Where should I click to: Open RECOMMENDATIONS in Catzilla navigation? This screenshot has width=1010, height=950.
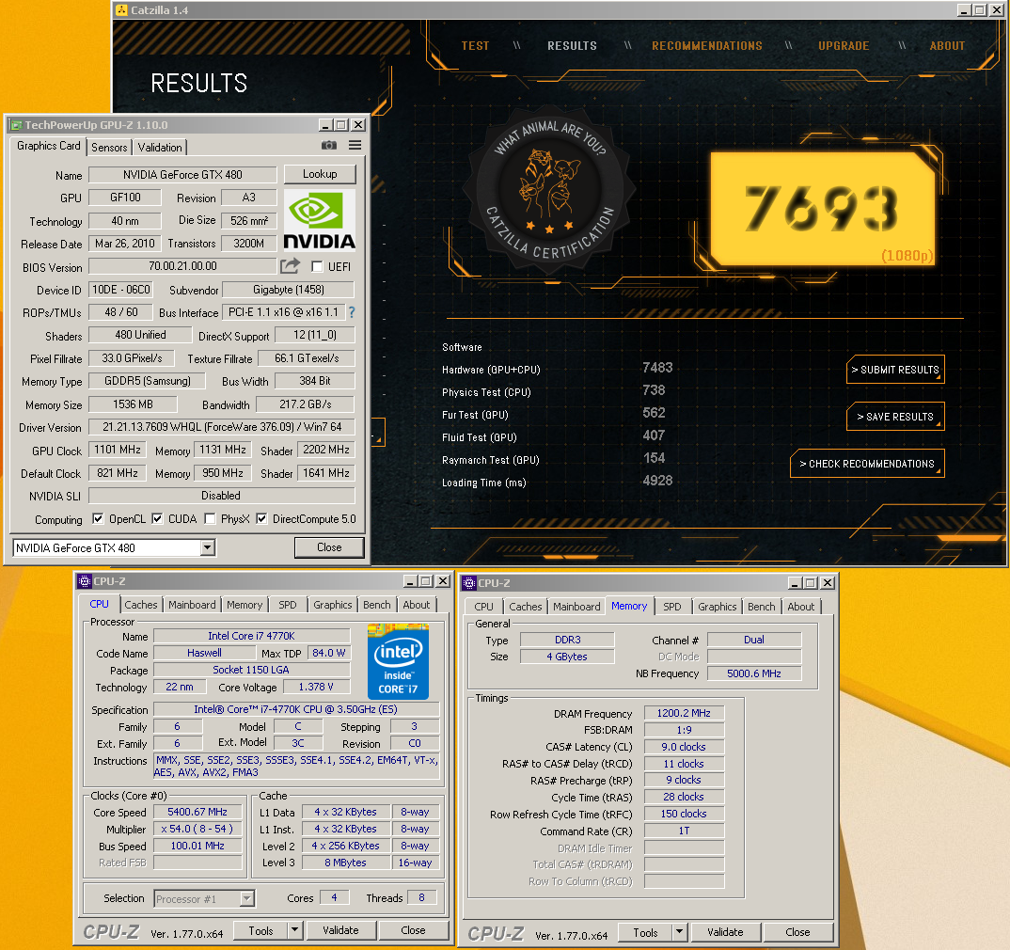tap(707, 46)
